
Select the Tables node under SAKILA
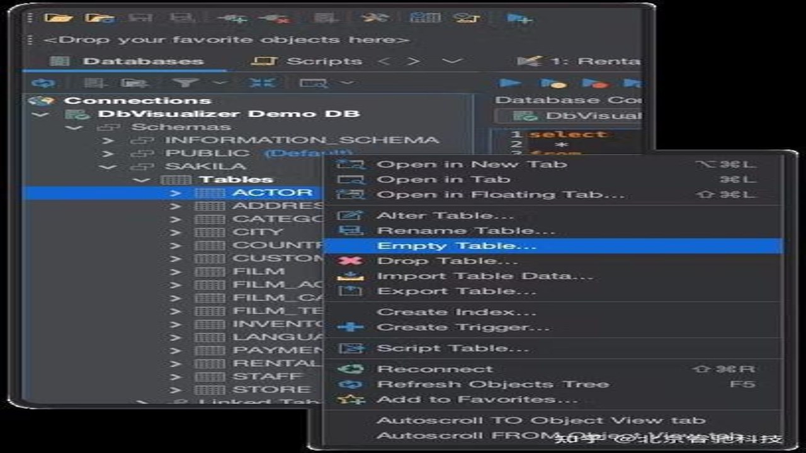pyautogui.click(x=236, y=180)
